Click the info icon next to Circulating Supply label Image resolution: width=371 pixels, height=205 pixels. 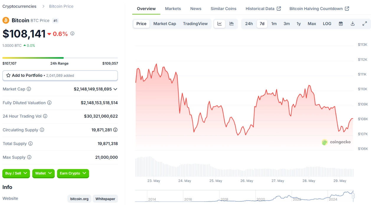[42, 130]
